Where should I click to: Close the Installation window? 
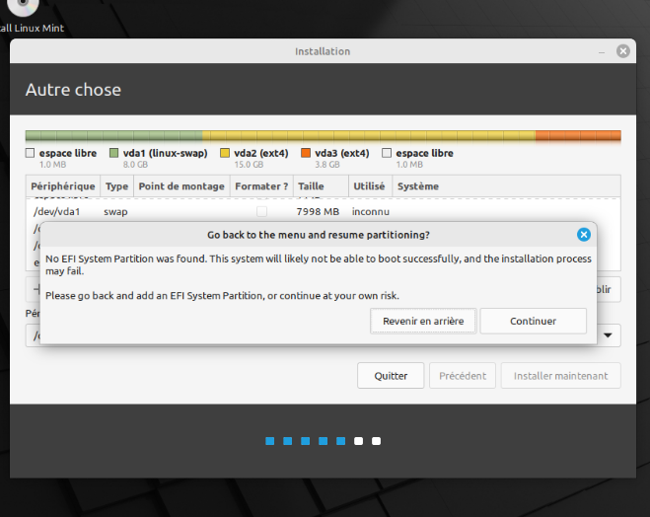(x=623, y=51)
